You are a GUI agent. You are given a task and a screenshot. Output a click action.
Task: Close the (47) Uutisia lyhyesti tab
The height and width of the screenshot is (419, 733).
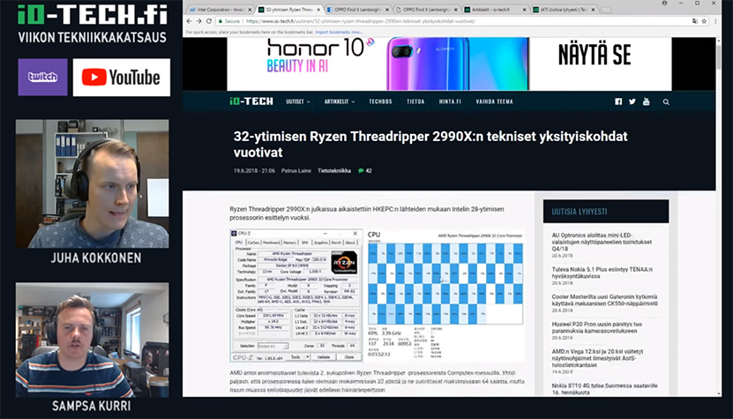pyautogui.click(x=594, y=10)
